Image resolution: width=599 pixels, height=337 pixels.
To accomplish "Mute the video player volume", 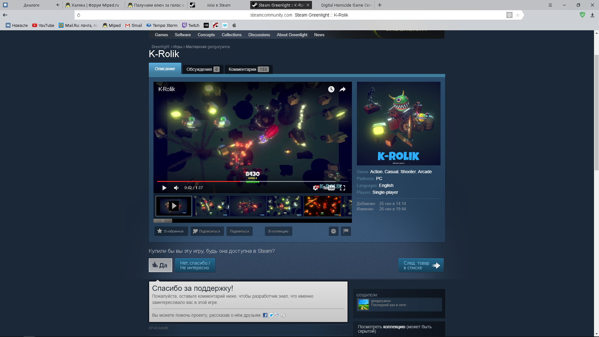I will point(176,188).
